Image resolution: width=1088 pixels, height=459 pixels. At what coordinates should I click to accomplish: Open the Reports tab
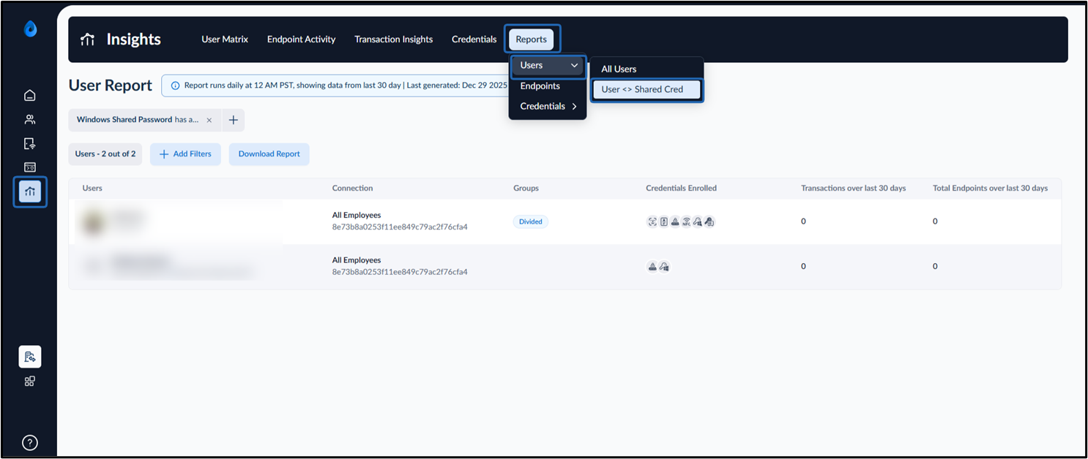click(x=532, y=39)
